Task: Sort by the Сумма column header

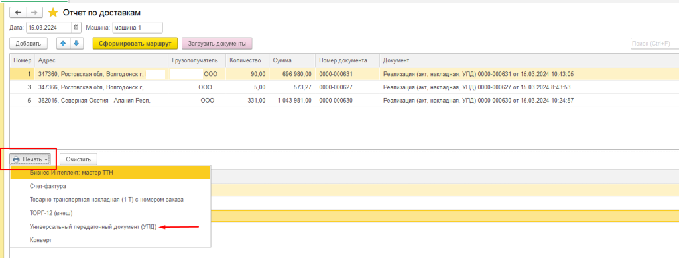Action: pyautogui.click(x=292, y=60)
